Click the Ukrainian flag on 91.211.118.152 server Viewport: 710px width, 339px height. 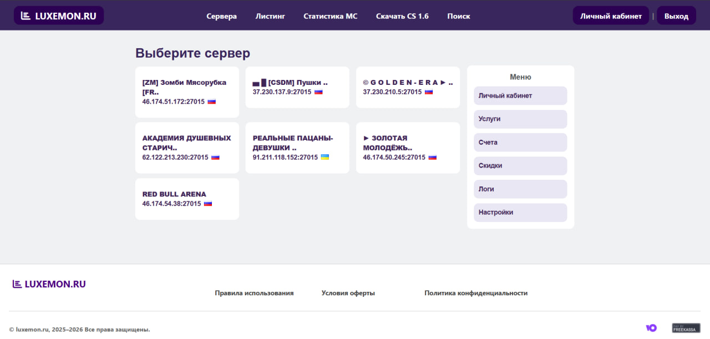(325, 158)
